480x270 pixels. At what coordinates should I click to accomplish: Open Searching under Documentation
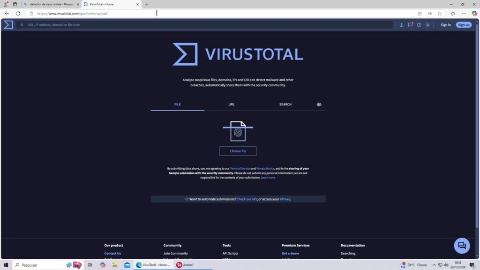[348, 253]
